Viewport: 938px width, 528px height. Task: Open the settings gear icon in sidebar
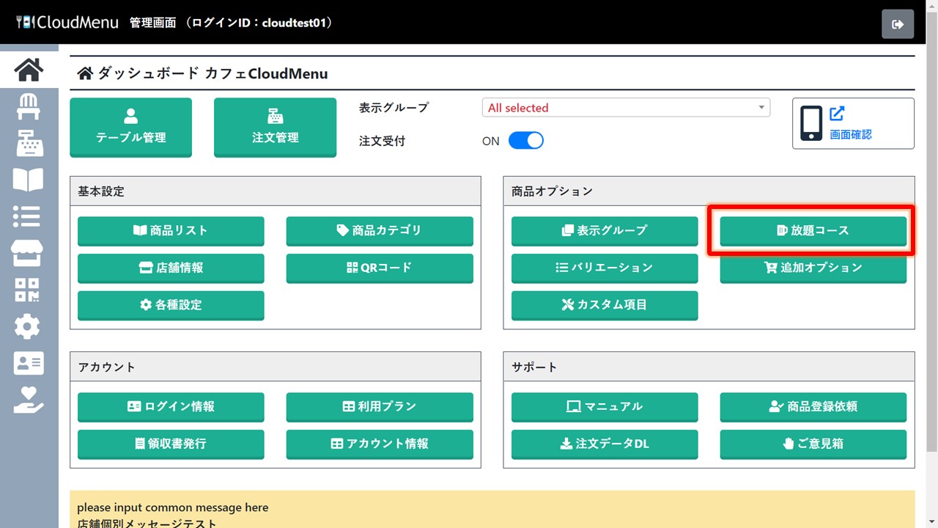29,326
